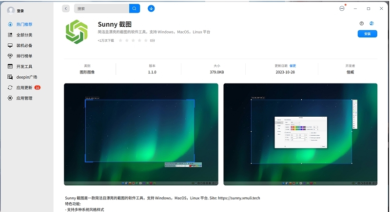Click the Sunny 截图 green app logo
The width and height of the screenshot is (390, 212).
click(x=77, y=32)
